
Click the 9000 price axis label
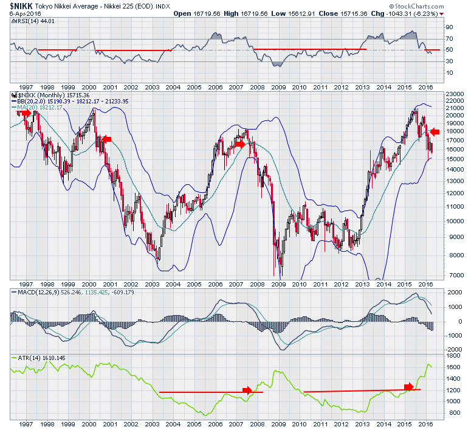click(x=456, y=237)
